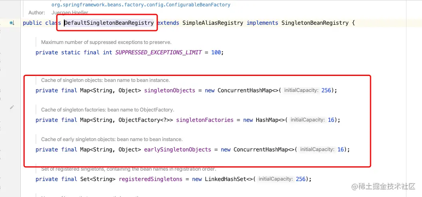Click the 'Set of registered singletons' doc comment
422x197 pixels.
[129, 169]
